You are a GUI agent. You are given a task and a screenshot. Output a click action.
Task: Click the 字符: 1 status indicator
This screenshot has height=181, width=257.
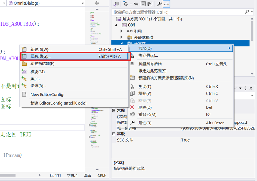[x=72, y=175]
